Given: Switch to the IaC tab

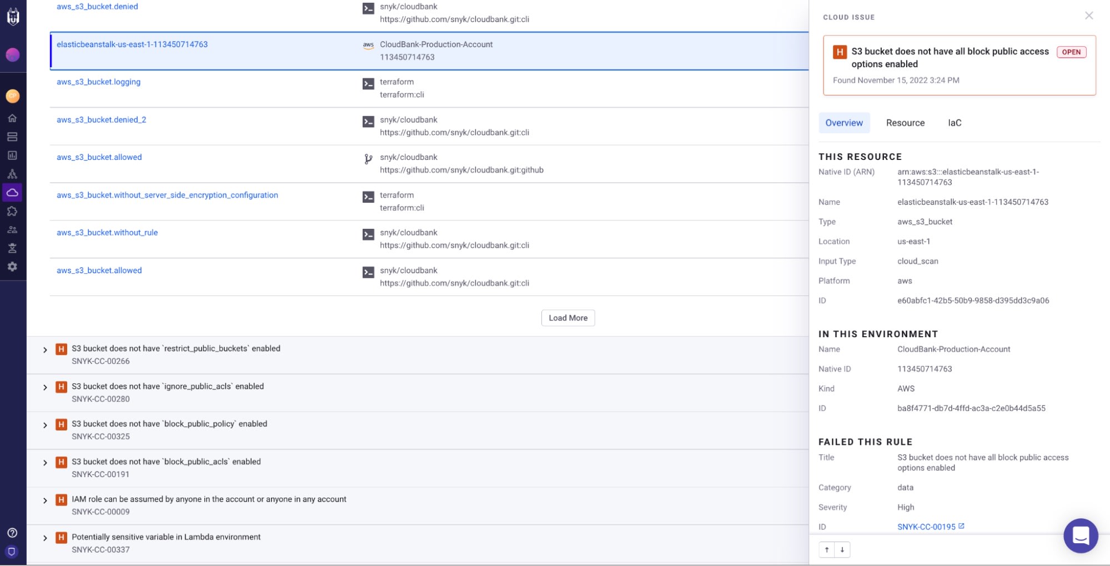Looking at the screenshot, I should (955, 123).
